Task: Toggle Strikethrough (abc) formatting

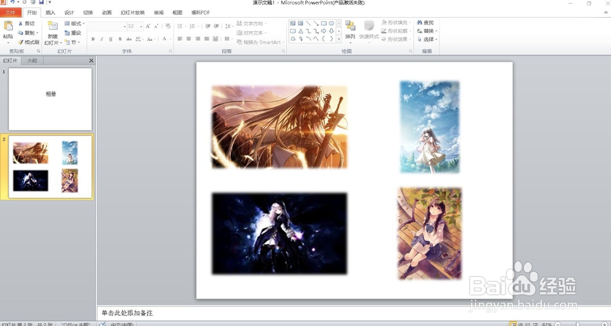Action: (x=128, y=39)
